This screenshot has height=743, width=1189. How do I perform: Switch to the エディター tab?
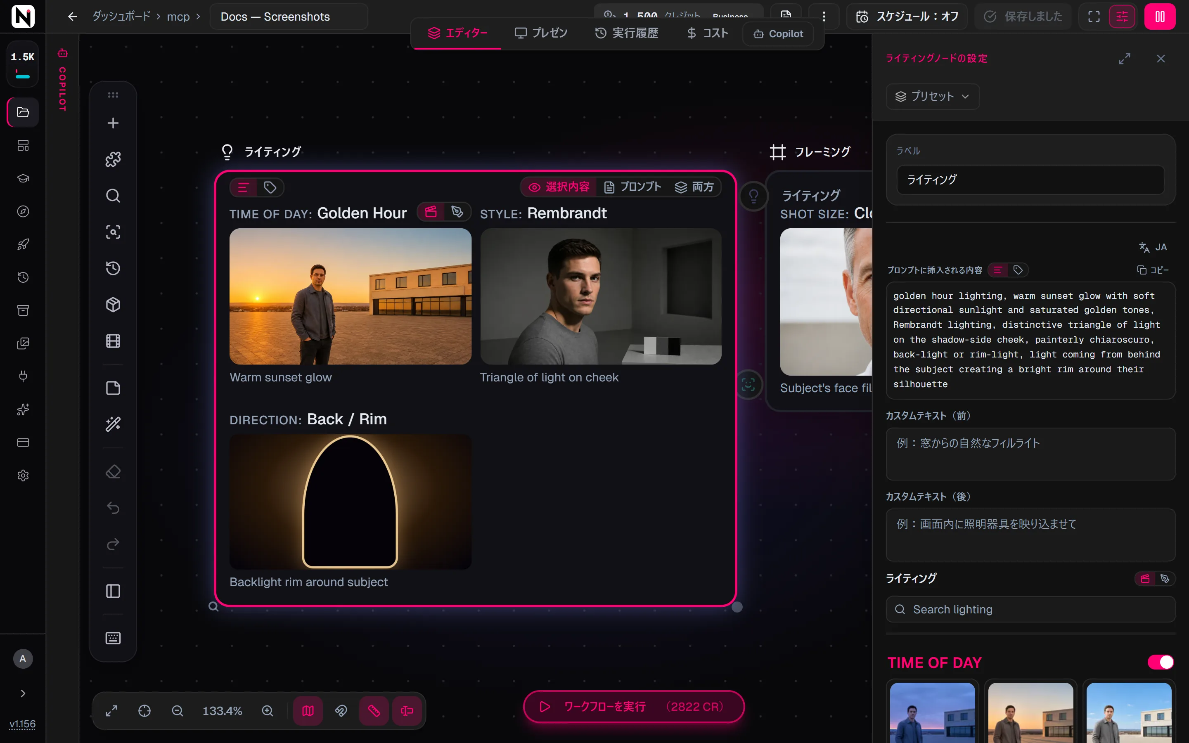(457, 33)
